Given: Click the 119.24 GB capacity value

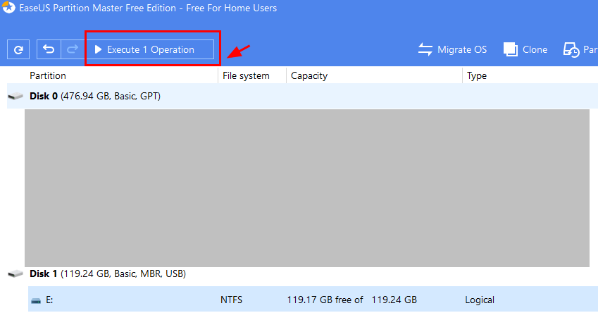Looking at the screenshot, I should [394, 300].
